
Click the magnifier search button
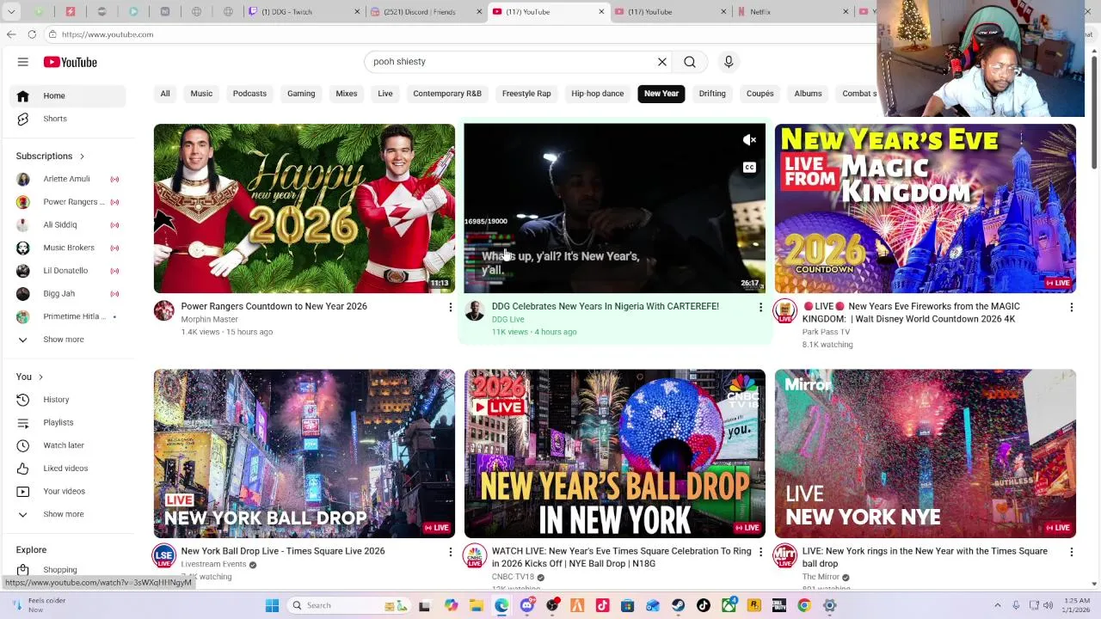pos(690,62)
